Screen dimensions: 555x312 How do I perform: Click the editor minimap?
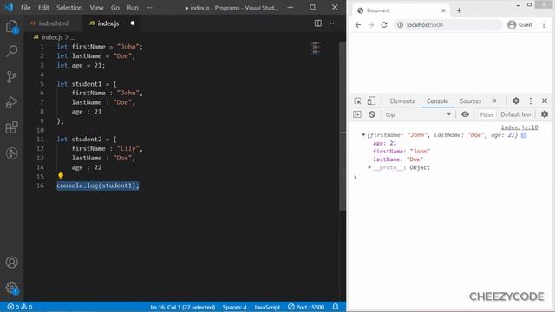tap(323, 49)
